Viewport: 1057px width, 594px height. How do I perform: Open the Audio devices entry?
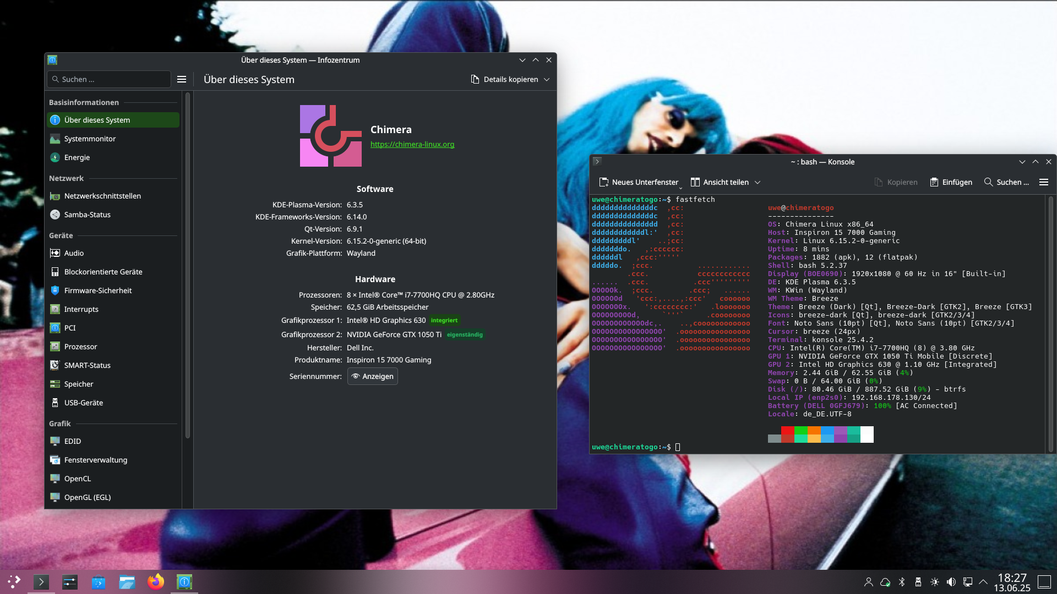tap(113, 253)
